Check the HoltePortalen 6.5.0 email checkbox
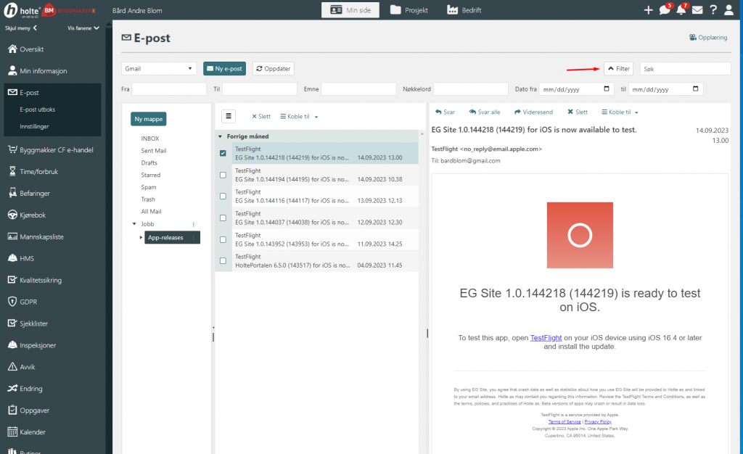 [x=223, y=261]
